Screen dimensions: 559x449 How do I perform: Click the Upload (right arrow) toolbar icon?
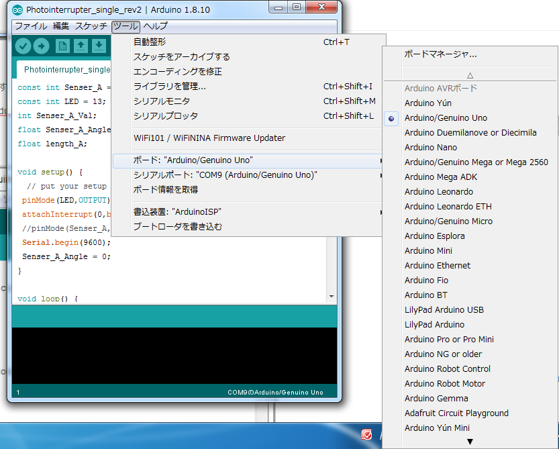click(42, 46)
